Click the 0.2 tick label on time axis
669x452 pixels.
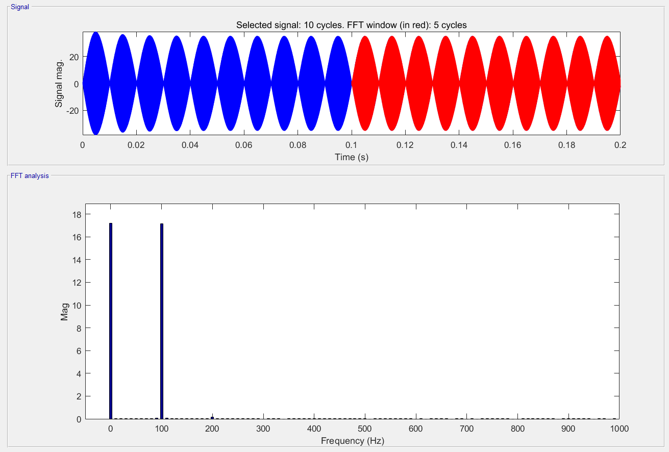point(620,145)
